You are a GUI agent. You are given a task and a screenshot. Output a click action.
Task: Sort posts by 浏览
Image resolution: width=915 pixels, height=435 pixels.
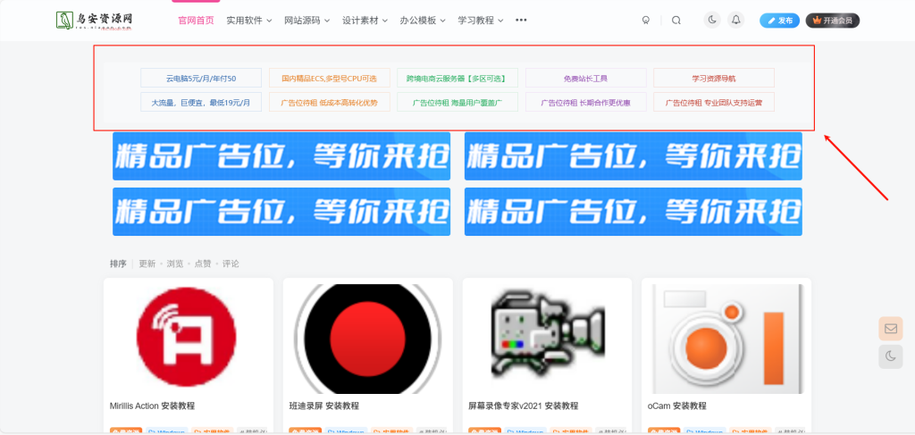(x=175, y=264)
